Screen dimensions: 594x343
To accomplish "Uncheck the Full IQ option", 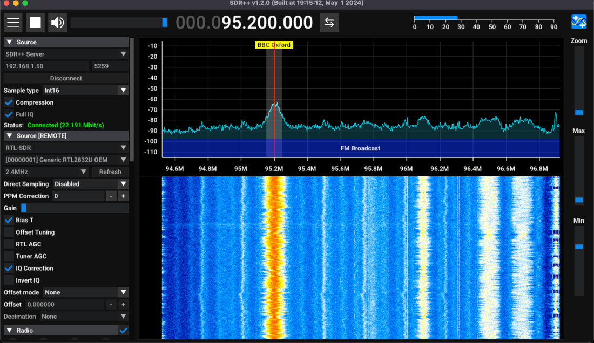I will click(x=9, y=114).
